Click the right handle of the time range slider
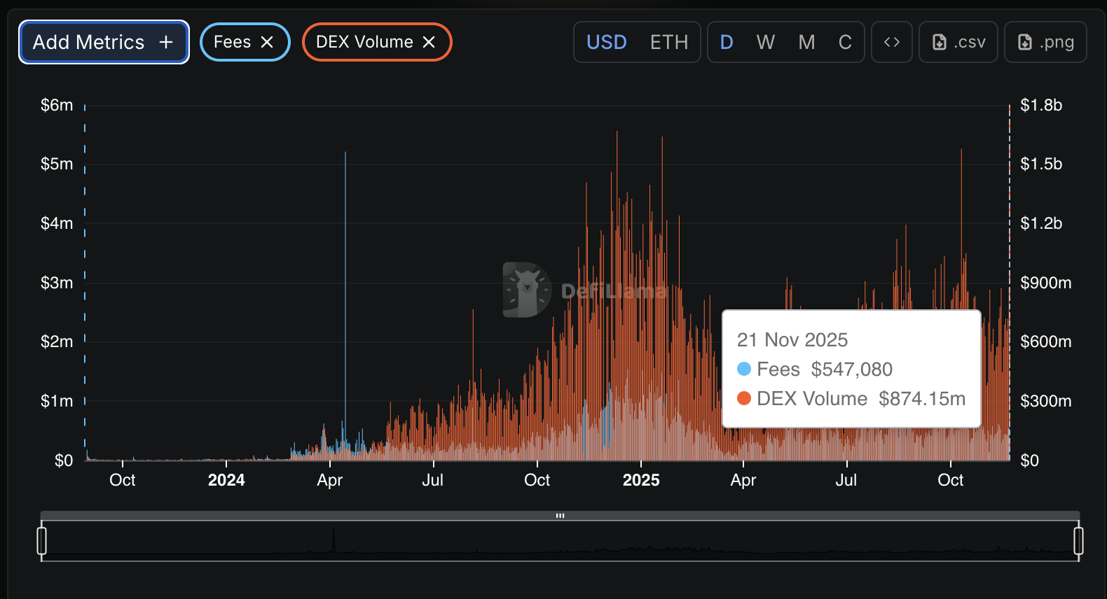 tap(1078, 541)
